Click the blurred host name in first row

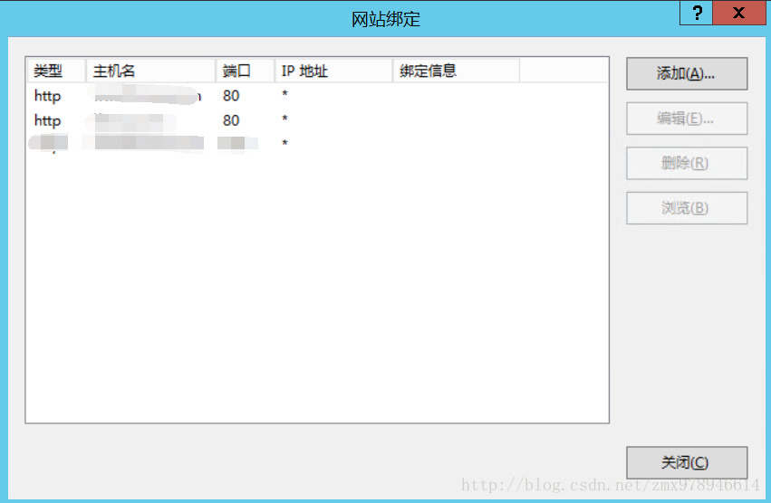click(x=145, y=95)
